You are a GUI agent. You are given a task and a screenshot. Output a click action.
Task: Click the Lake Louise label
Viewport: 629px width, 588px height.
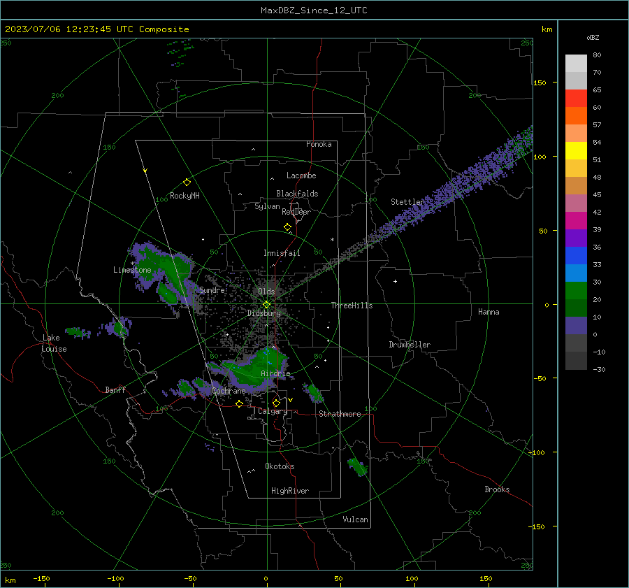54,343
